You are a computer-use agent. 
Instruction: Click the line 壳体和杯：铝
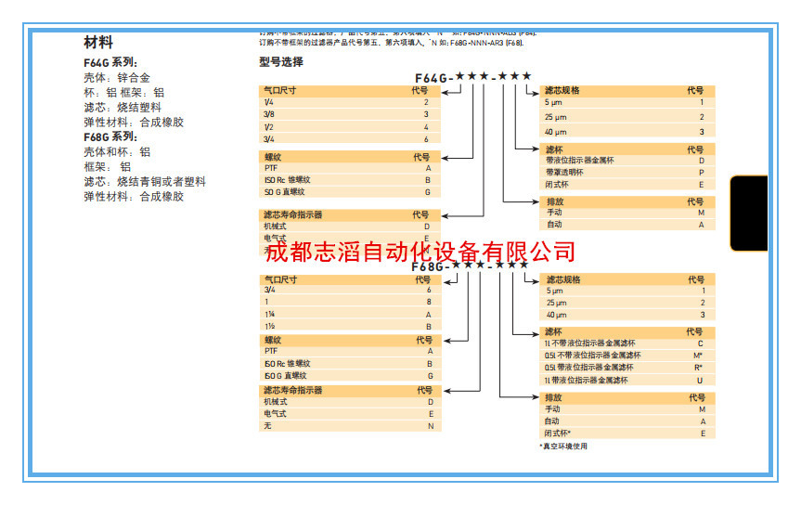click(117, 152)
